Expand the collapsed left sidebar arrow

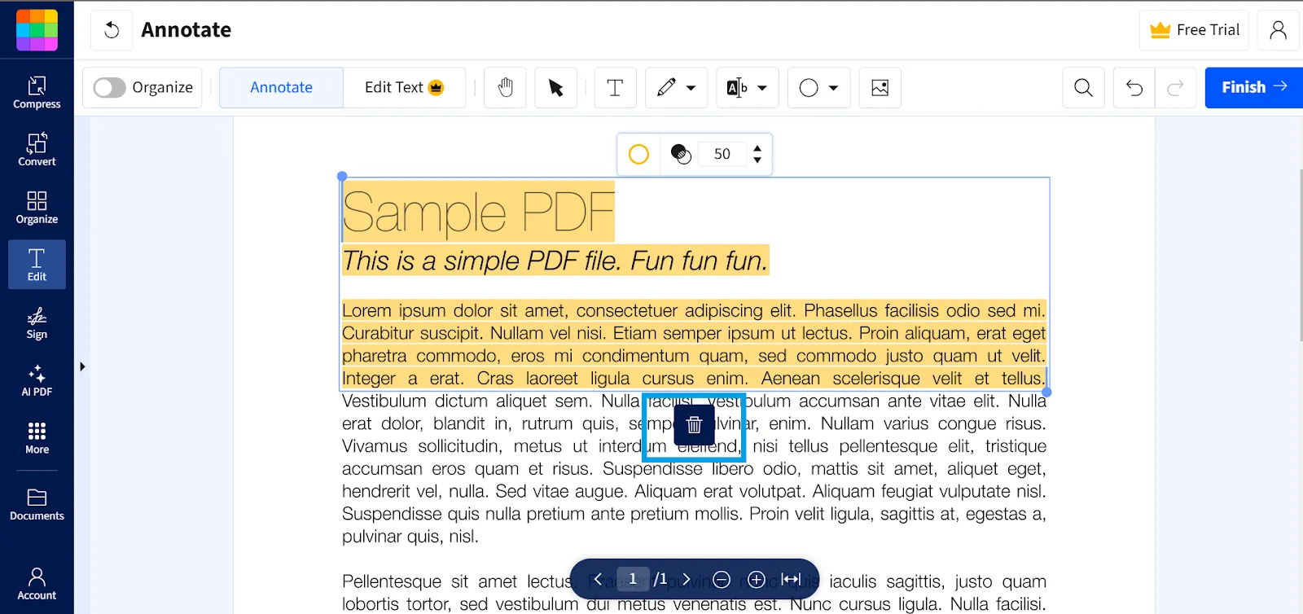pos(82,366)
